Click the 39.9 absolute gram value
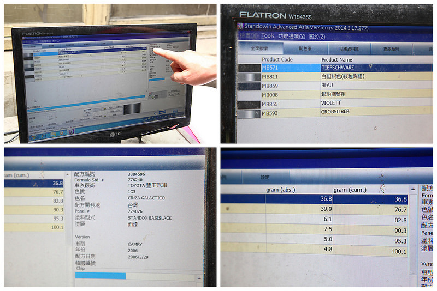Image resolution: width=437 pixels, height=291 pixels. tap(326, 209)
